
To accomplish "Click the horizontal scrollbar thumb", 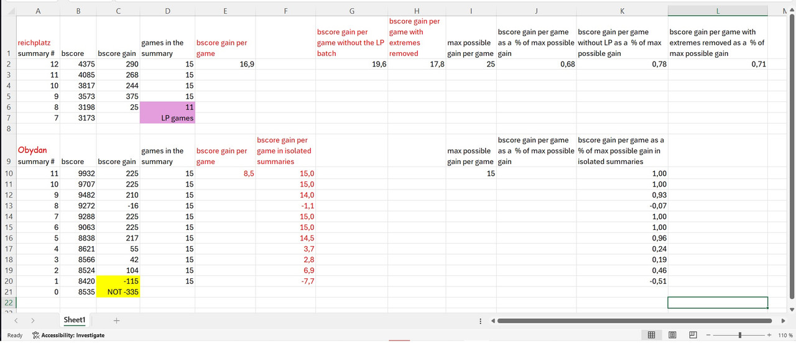I will tap(634, 321).
